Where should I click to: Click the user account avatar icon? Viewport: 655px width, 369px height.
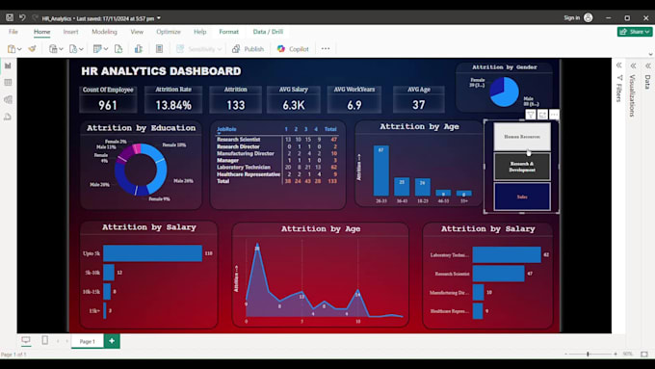(x=589, y=17)
